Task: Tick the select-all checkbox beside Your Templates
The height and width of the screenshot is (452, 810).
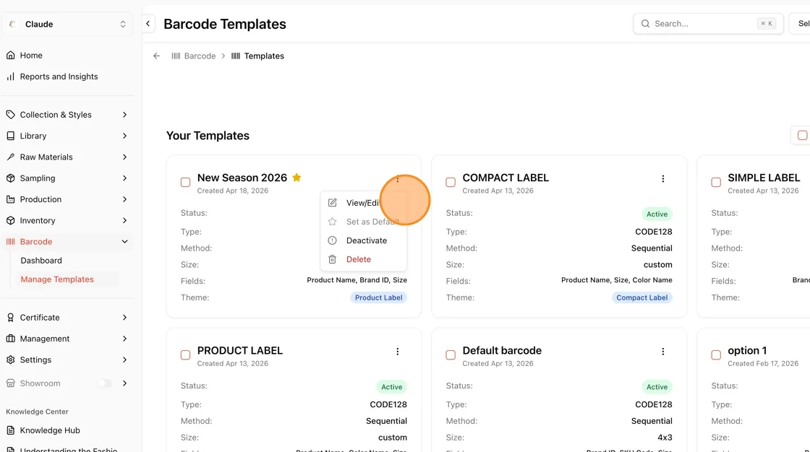Action: coord(802,135)
